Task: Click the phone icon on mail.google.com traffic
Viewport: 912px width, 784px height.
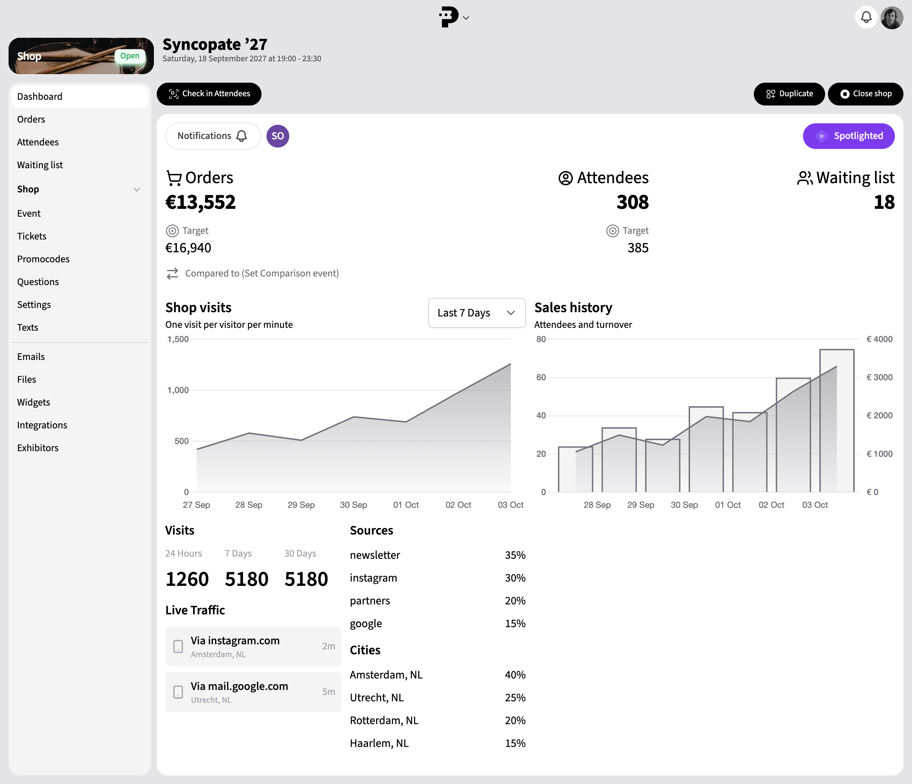Action: (178, 692)
